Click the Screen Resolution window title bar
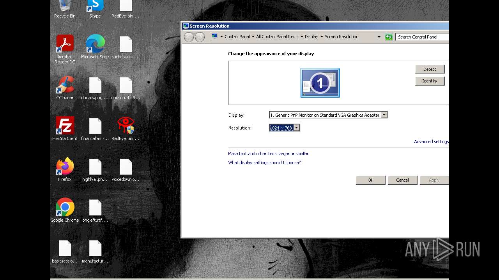Screen dimensions: 499x280 click(x=316, y=26)
